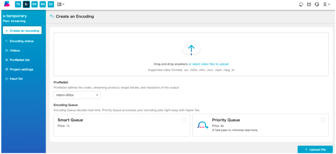This screenshot has height=154, width=336.
Task: Switch to the SD project badge
Action: (x=51, y=4)
